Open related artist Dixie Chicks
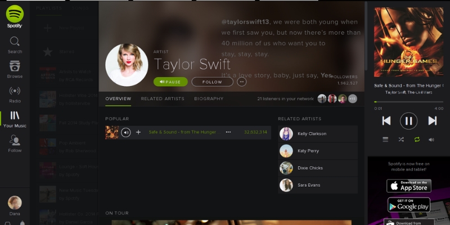Screen dimensions: 450x225 pos(318,168)
